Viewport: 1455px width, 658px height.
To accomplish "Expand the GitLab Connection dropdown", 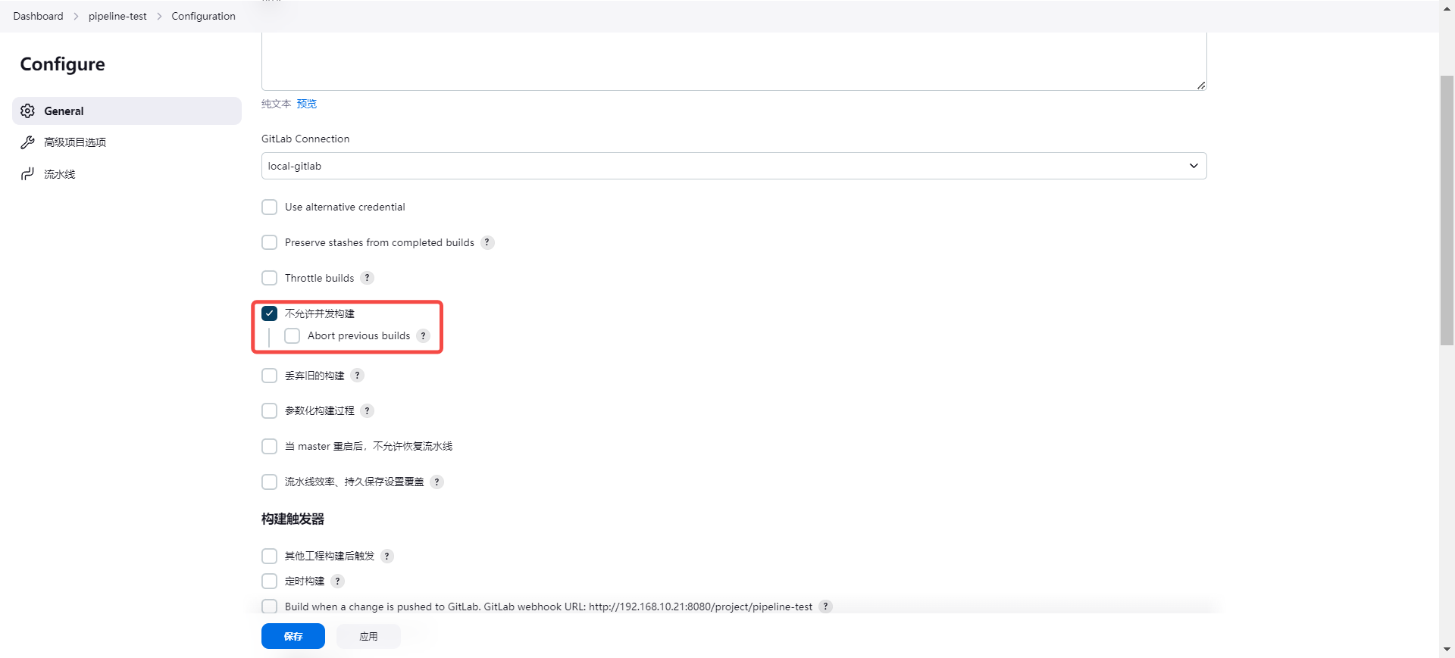I will point(733,166).
